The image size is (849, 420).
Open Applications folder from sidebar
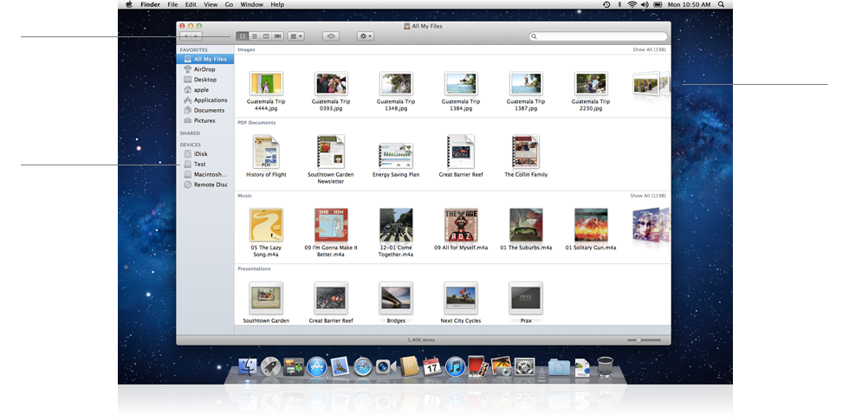click(210, 100)
